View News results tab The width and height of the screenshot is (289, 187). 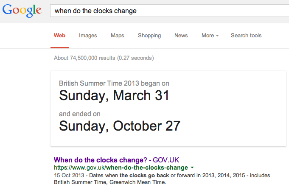181,35
